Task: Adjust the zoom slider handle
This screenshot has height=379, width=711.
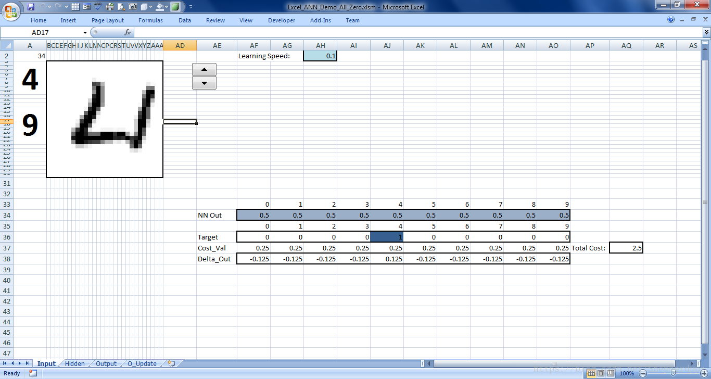Action: point(673,373)
